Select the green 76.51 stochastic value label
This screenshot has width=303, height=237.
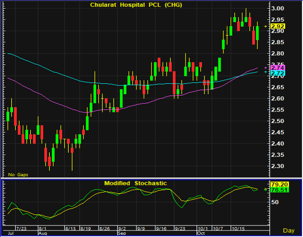[280, 190]
